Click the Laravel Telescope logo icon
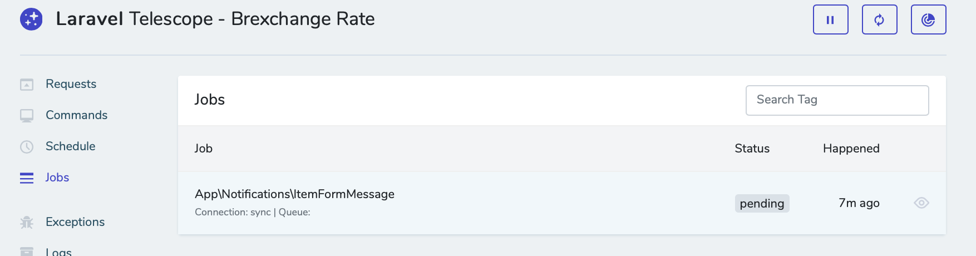The height and width of the screenshot is (256, 976). (31, 19)
